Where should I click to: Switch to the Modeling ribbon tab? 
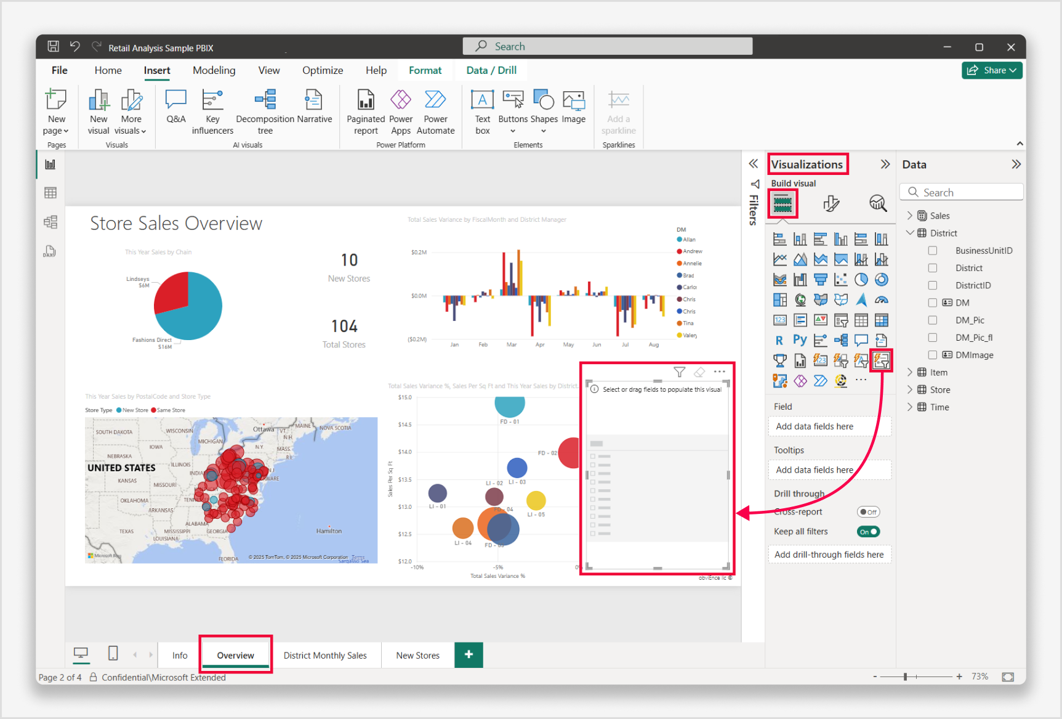214,70
